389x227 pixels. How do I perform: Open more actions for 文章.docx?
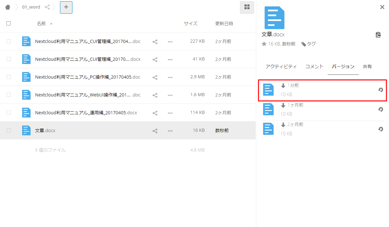[x=170, y=131]
